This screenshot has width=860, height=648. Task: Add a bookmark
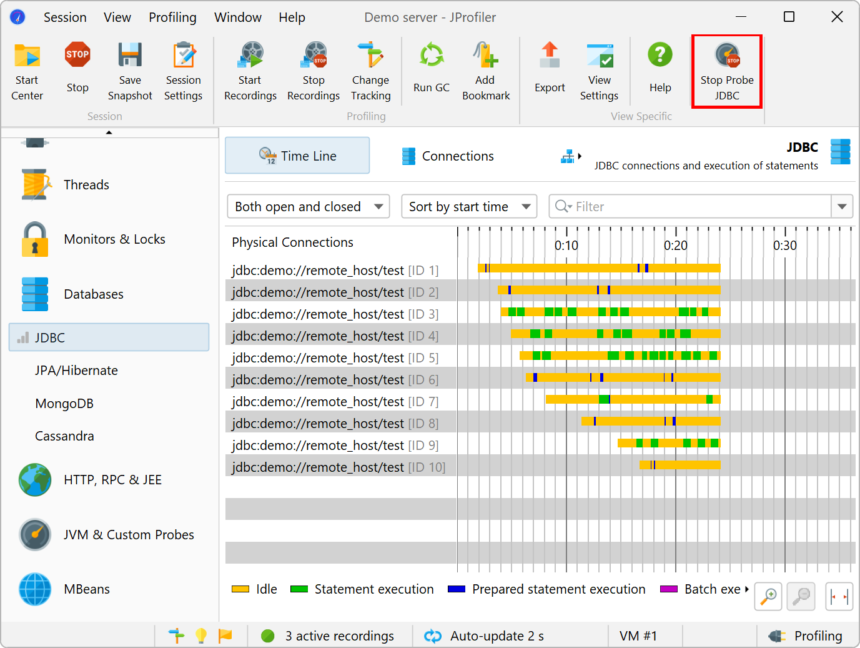[486, 72]
